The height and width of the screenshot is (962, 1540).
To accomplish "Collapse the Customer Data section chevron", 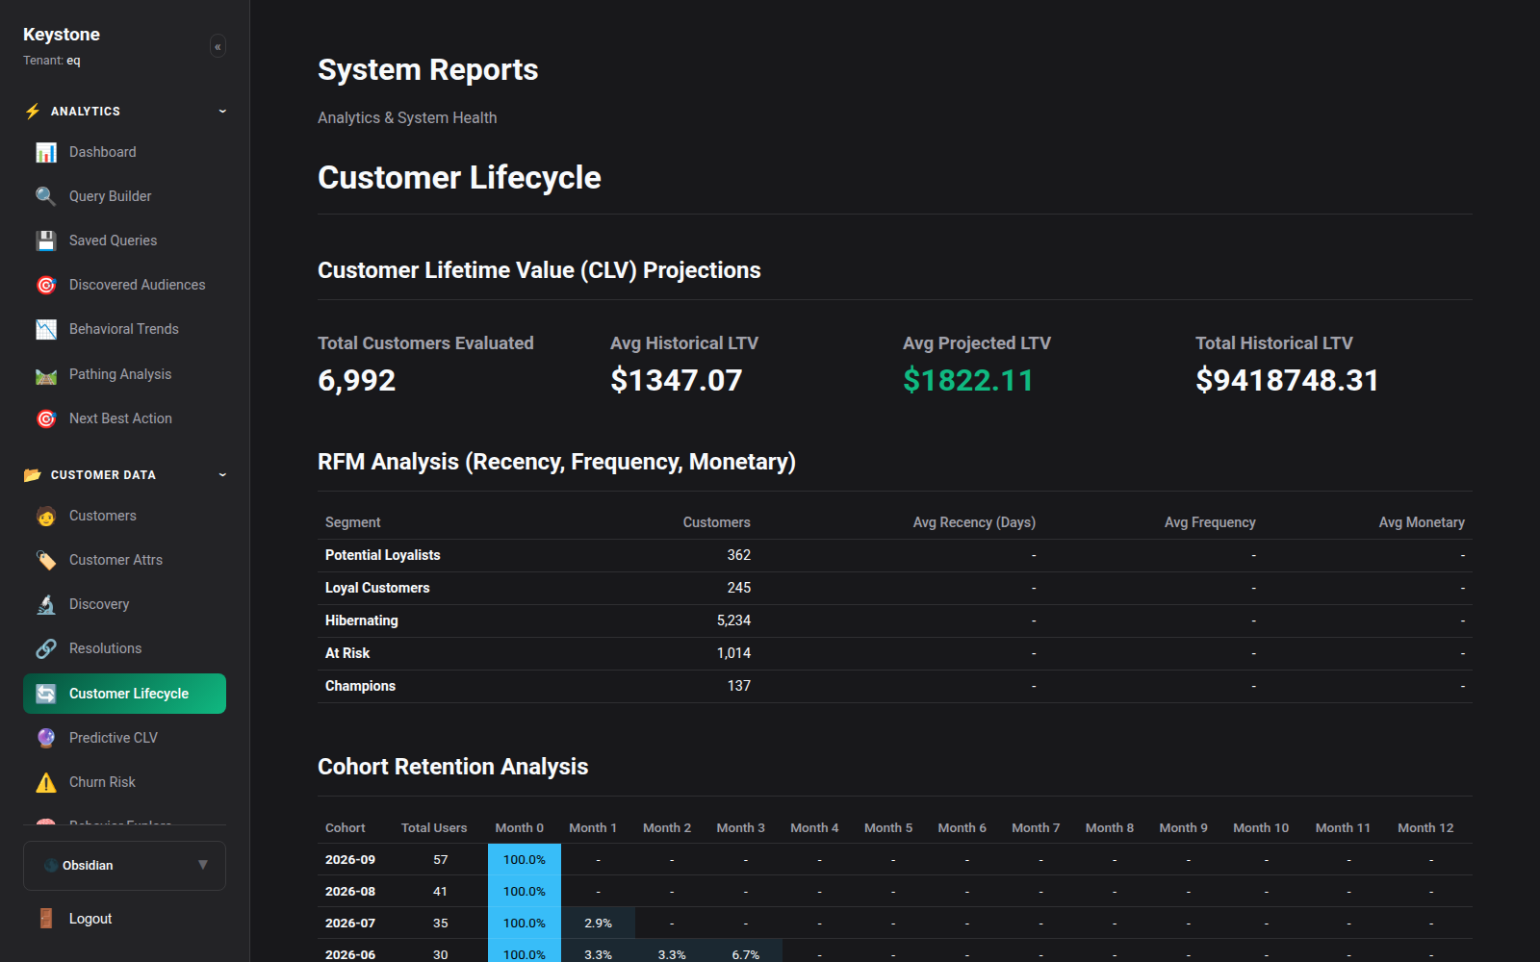I will point(222,475).
